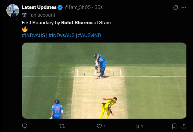Open Grok actions icon beside the more menu
193x132 pixels.
click(x=175, y=7)
